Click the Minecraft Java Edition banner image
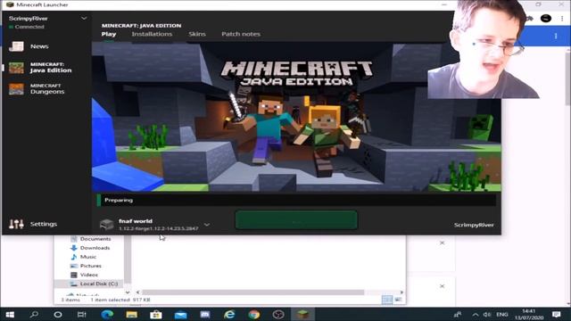Viewport: 571px width, 321px height. pos(296,117)
